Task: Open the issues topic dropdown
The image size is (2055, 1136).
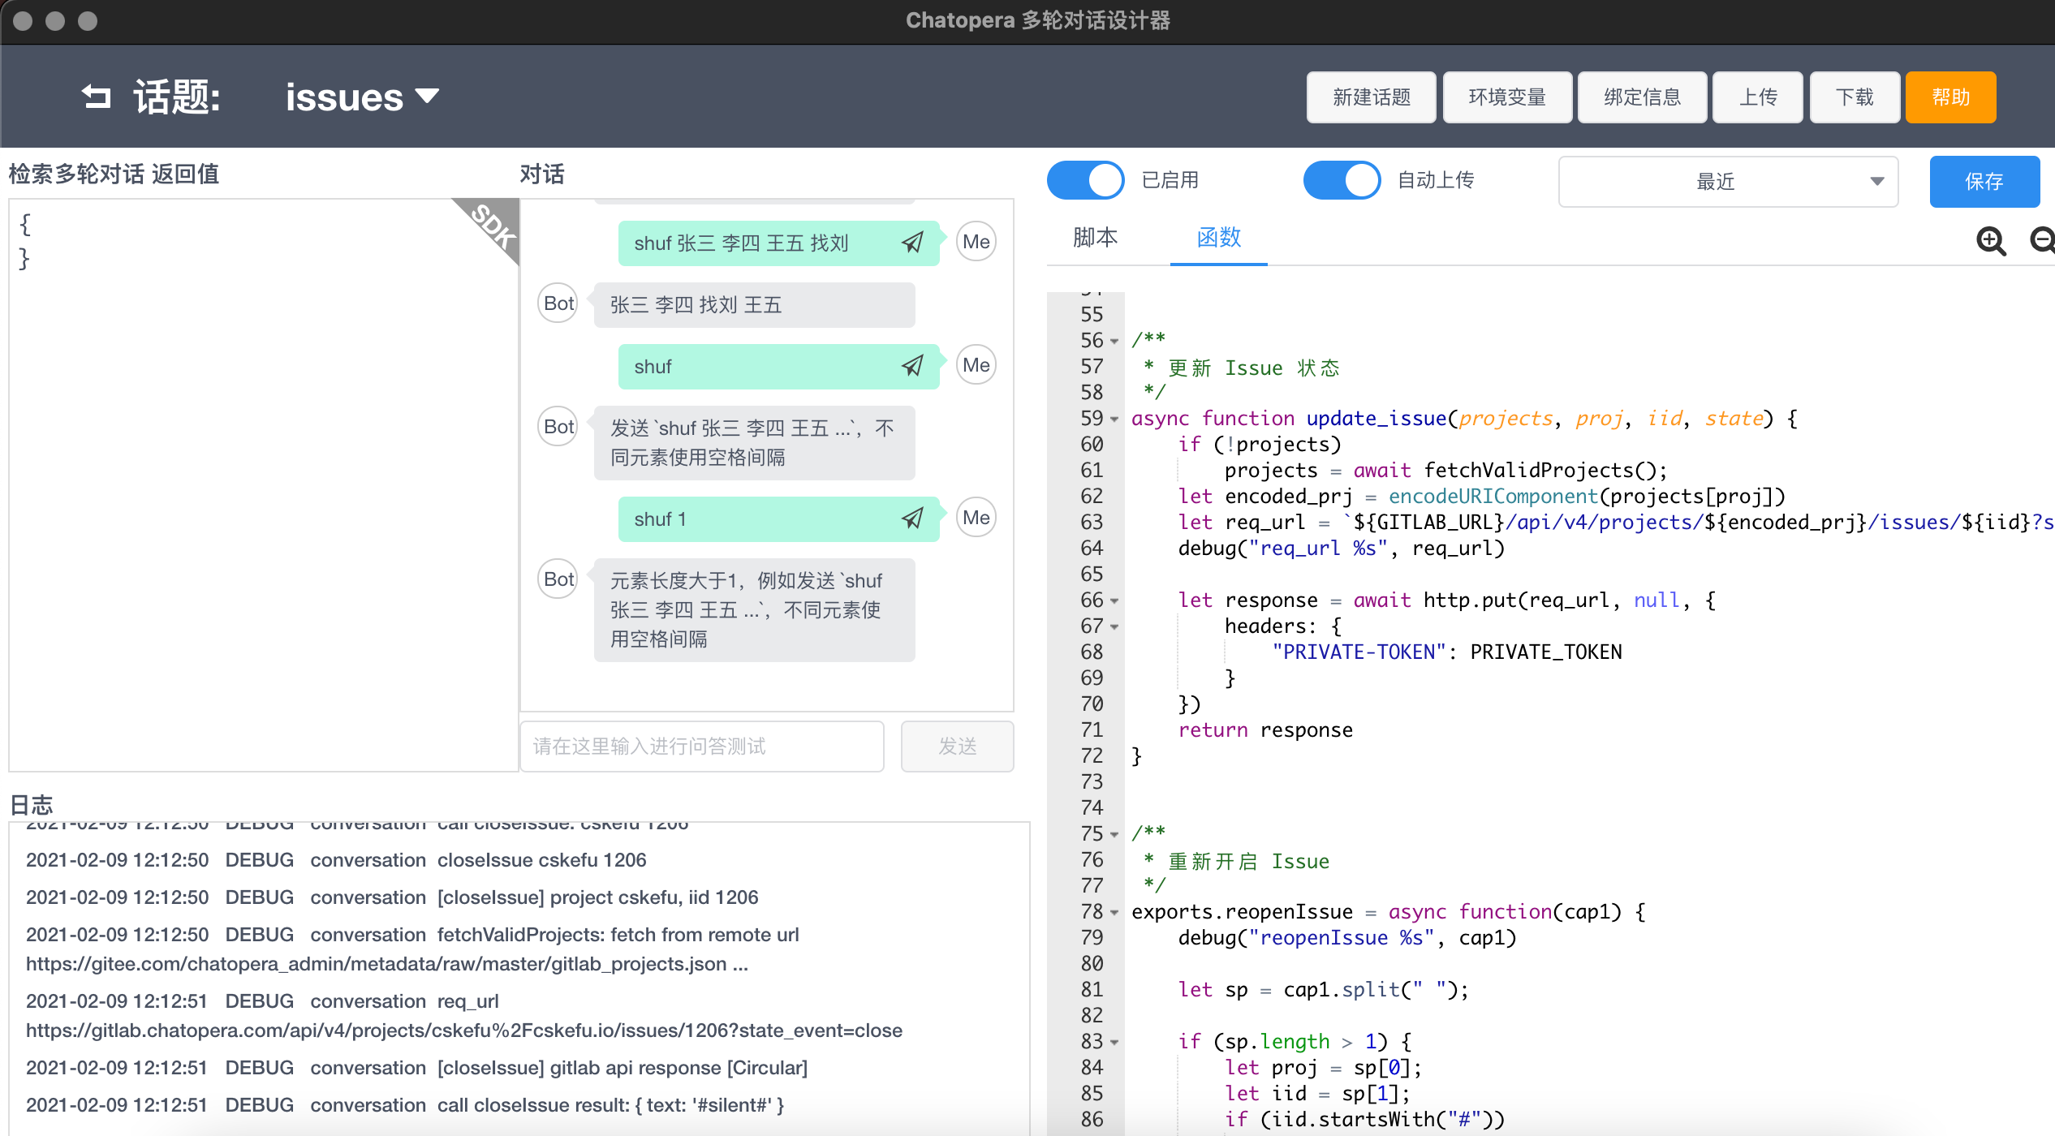Action: [361, 97]
